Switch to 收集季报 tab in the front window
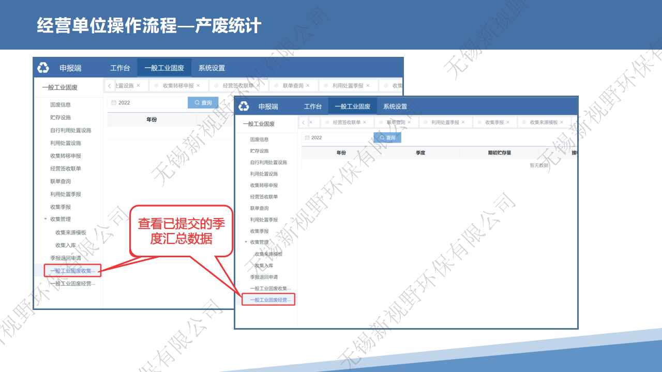 coord(494,122)
